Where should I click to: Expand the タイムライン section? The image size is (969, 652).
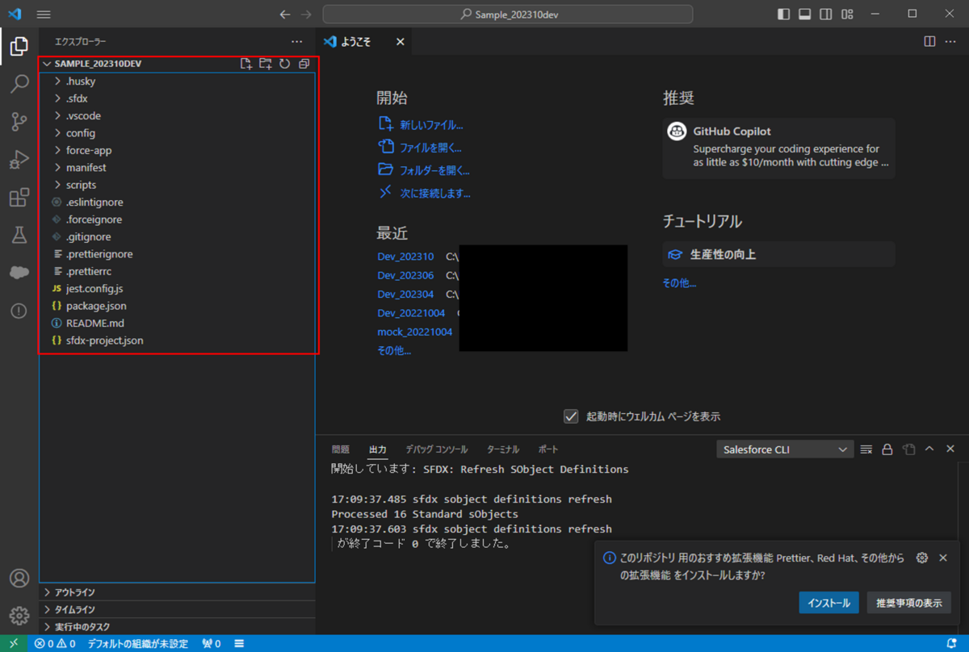point(177,609)
